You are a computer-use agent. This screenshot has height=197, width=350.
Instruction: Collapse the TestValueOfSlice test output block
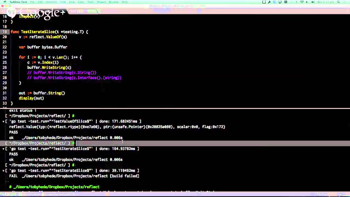tap(3, 121)
